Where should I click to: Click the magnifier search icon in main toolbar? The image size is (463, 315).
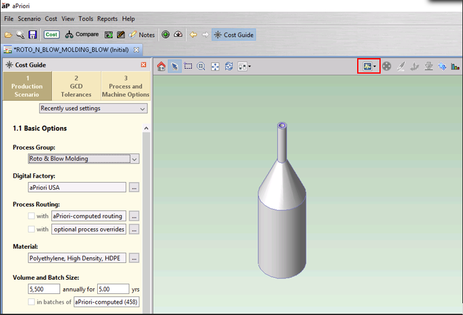click(20, 35)
